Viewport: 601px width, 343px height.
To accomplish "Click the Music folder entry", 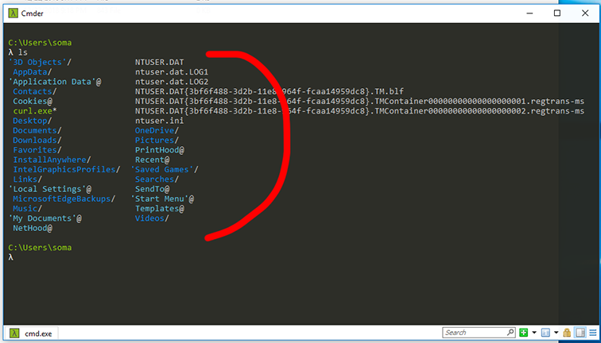I will coord(28,208).
